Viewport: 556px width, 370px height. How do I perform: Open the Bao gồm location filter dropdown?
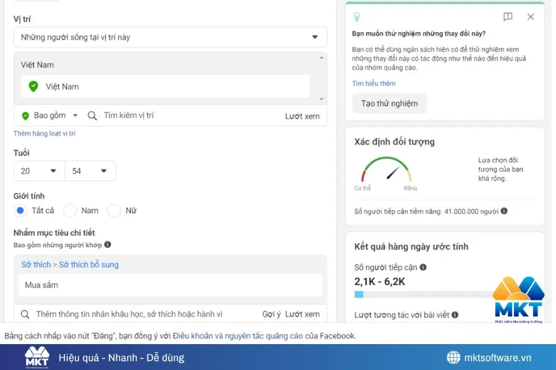point(49,115)
